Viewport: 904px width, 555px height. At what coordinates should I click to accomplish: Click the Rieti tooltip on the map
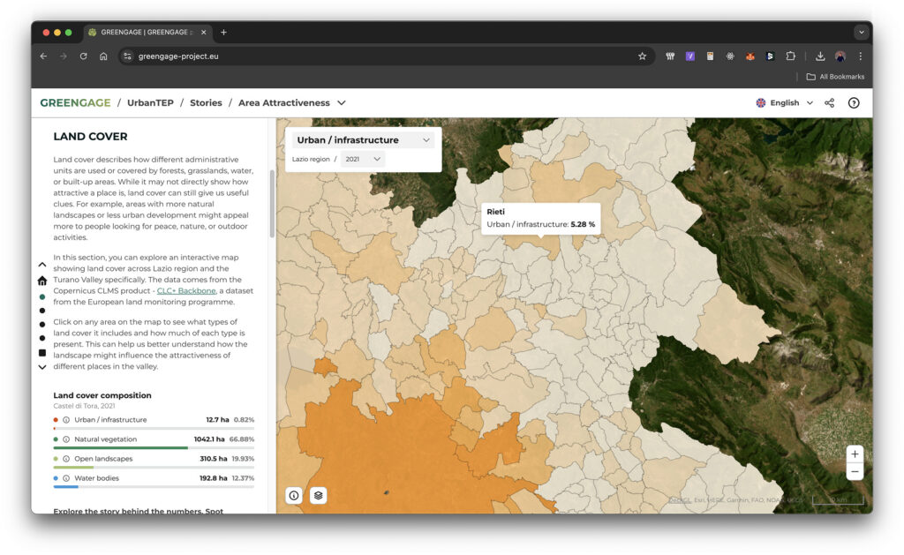coord(540,218)
